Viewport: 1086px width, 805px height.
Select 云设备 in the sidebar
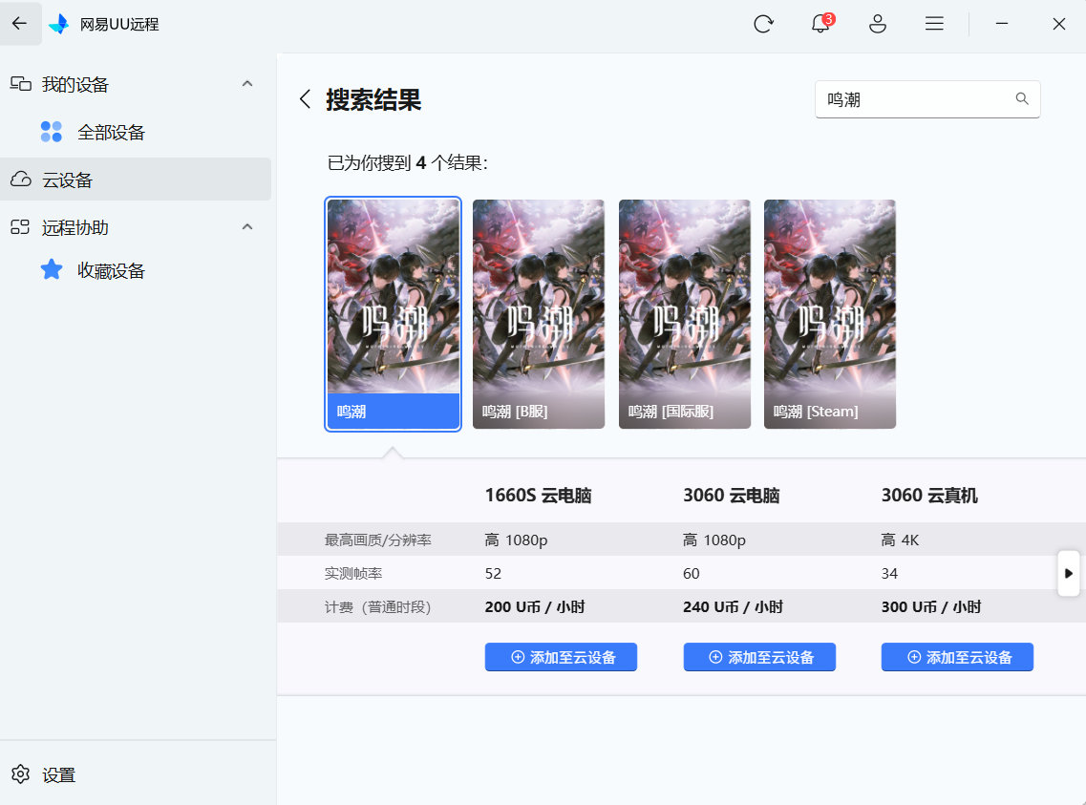click(x=136, y=180)
